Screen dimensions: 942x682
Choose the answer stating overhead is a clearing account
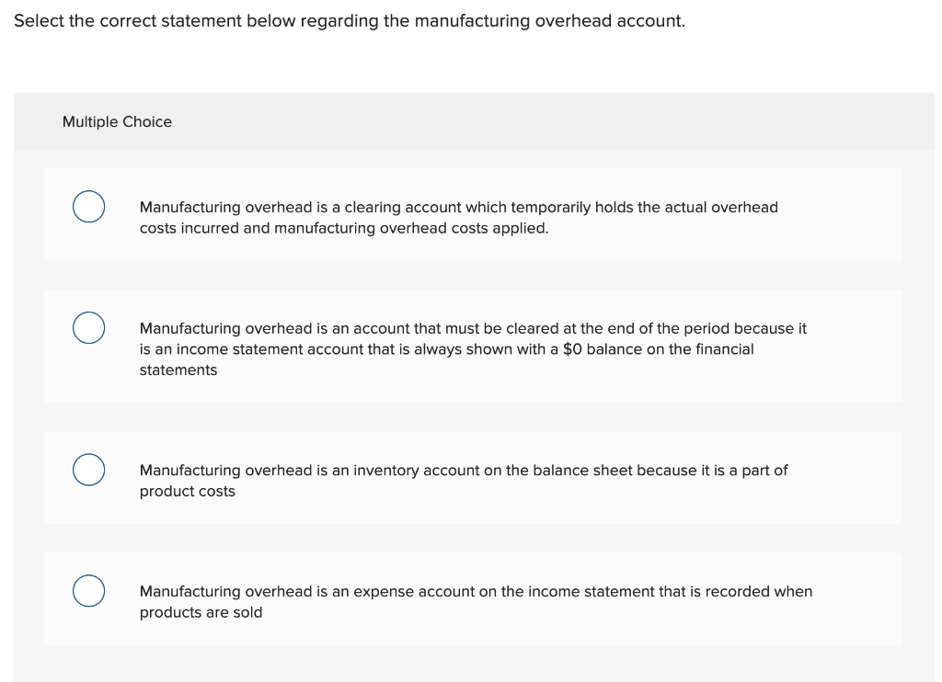pos(458,217)
